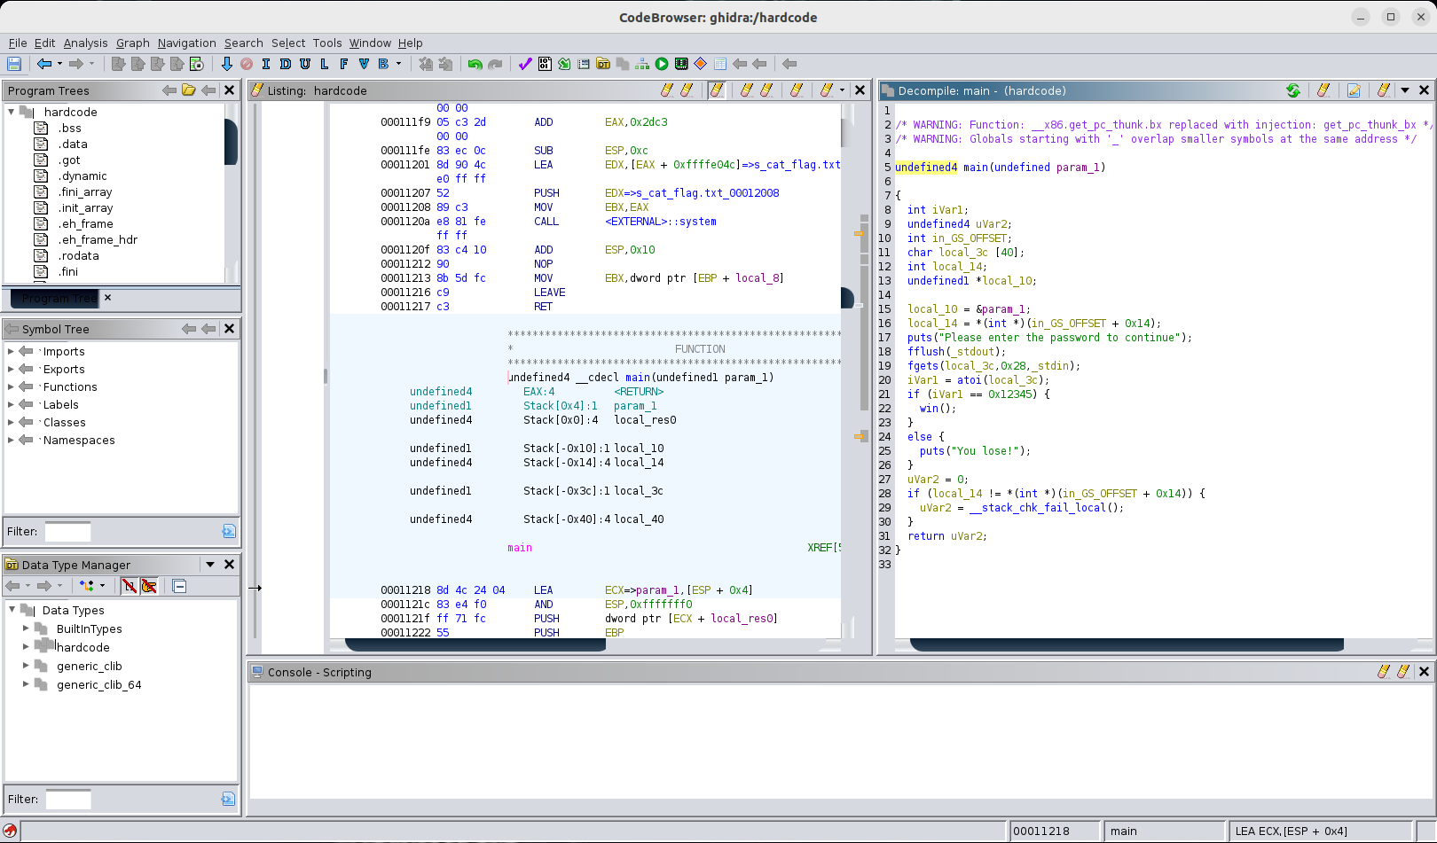This screenshot has height=843, width=1437.
Task: Open the File menu
Action: pos(18,43)
